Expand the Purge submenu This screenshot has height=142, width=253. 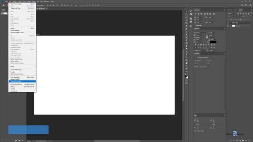point(22,67)
